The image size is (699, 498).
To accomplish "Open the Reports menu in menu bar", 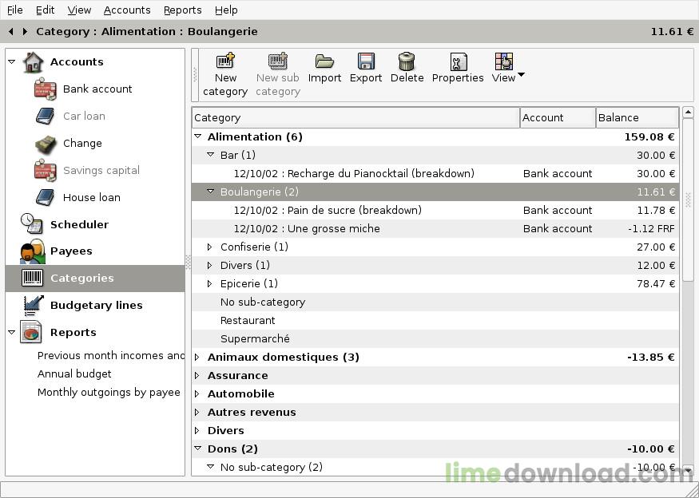I will pyautogui.click(x=183, y=10).
